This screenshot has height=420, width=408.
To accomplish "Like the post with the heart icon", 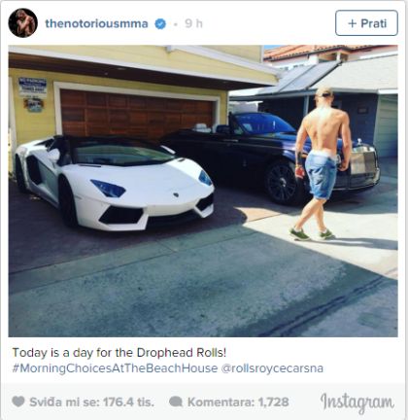I will point(18,402).
